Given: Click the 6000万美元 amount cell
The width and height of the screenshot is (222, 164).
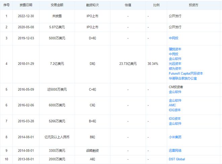Looking at the screenshot, I should (57, 105).
